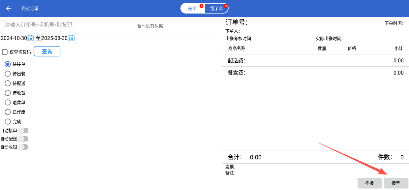The height and width of the screenshot is (190, 409).
Task: Enable the 自动配送 switch
Action: [23, 139]
